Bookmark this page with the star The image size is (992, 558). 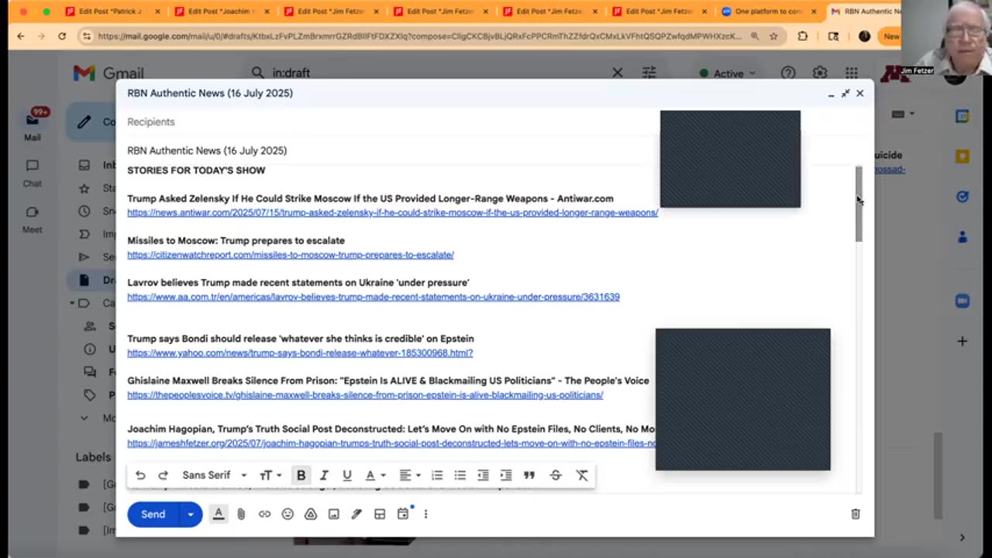[773, 36]
